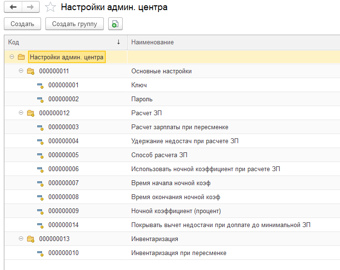Add page to favorites with star icon
The width and height of the screenshot is (340, 270).
(x=49, y=7)
